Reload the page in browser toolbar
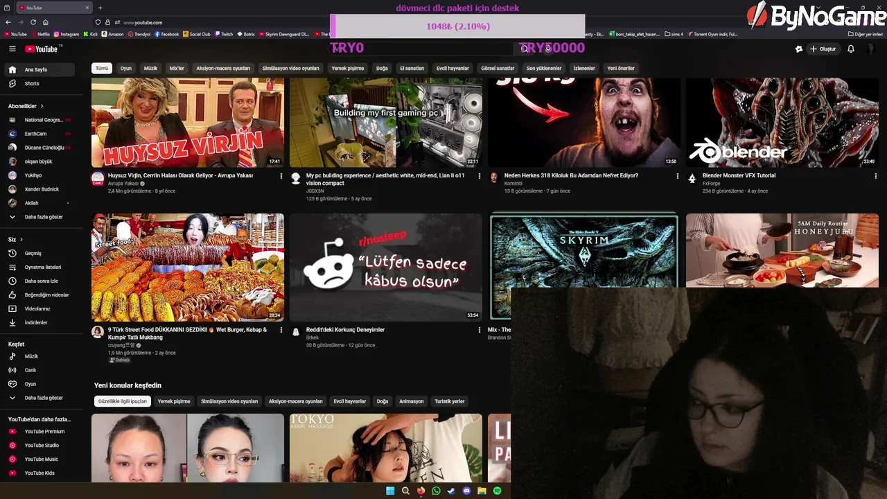Screen dimensions: 887x499 coord(33,22)
